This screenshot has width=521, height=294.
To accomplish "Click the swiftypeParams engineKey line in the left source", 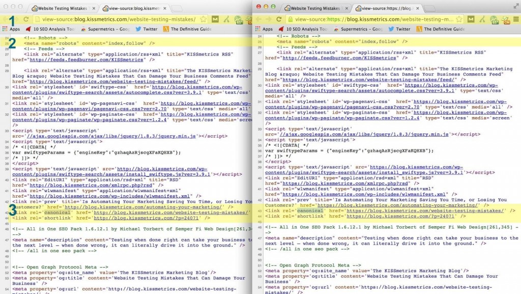I will point(97,152).
